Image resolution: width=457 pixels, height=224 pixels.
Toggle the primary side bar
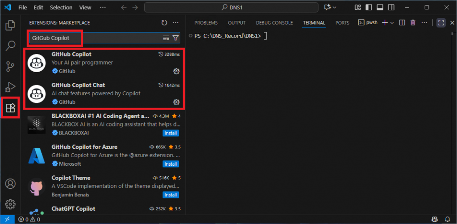tap(369, 7)
